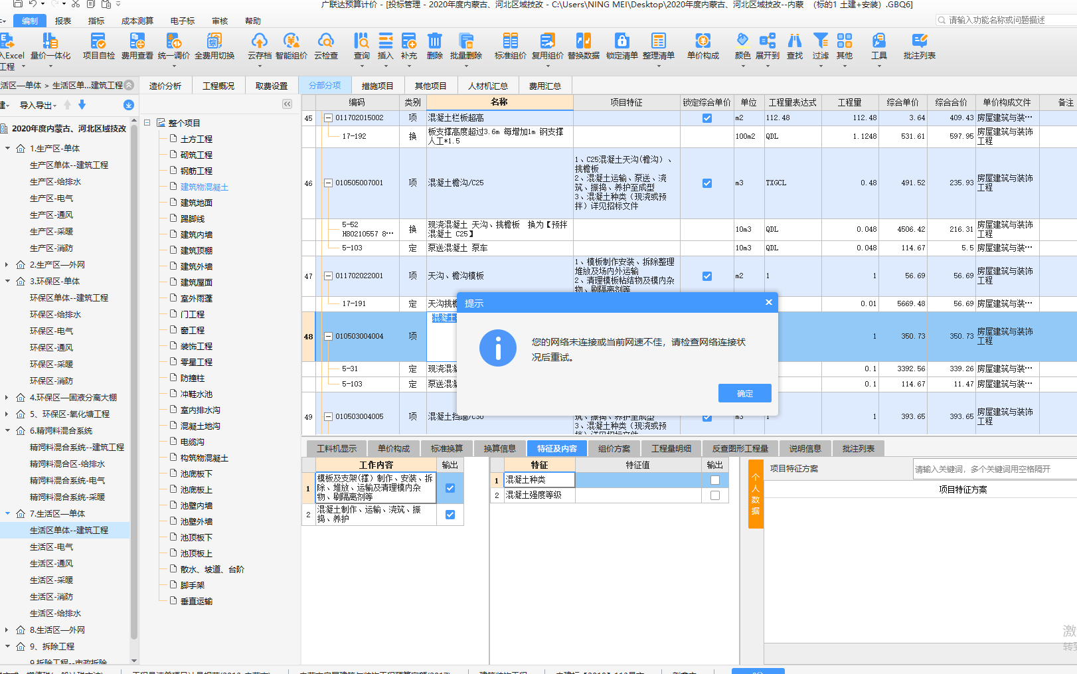
Task: Click 全费用切换 icon
Action: tap(214, 46)
